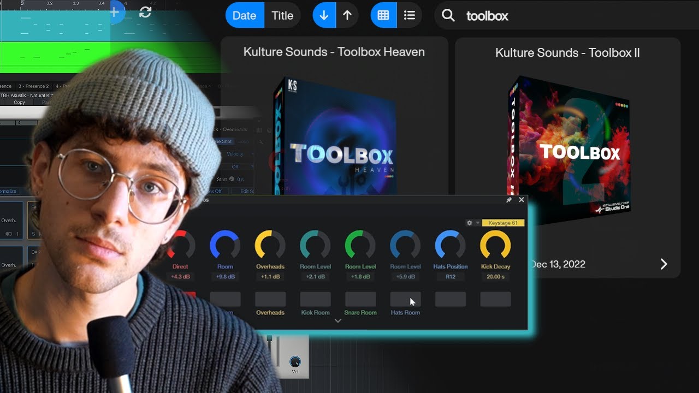Toggle the Snare Room pad button
The height and width of the screenshot is (393, 699).
[x=360, y=299]
